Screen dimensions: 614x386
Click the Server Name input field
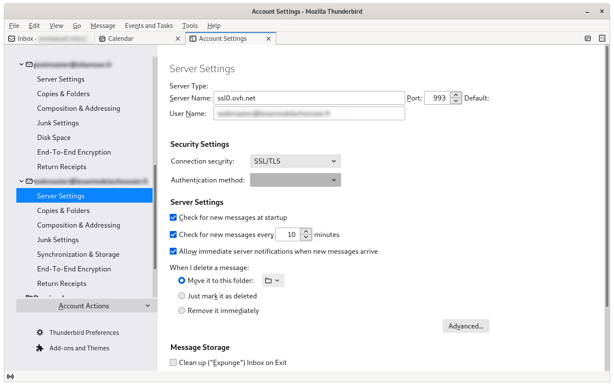(x=309, y=98)
